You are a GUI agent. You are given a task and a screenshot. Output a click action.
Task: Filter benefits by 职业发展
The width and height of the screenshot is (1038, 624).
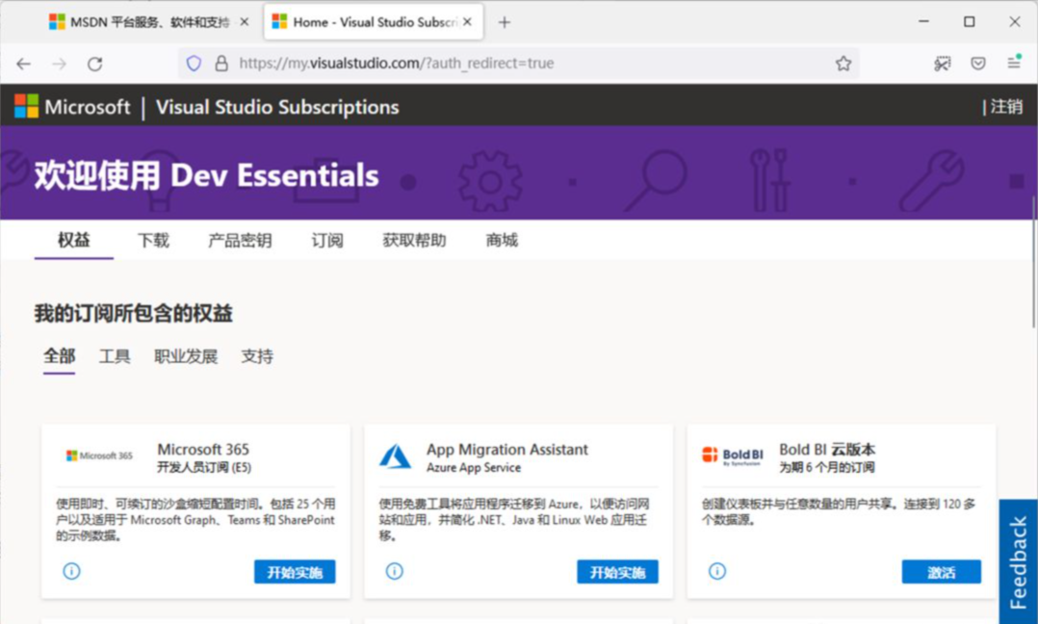pos(186,356)
